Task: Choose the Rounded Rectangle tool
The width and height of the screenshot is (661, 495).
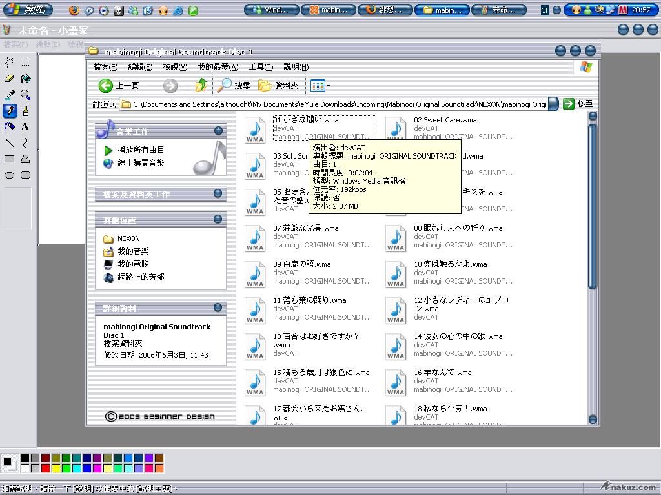Action: pos(25,175)
